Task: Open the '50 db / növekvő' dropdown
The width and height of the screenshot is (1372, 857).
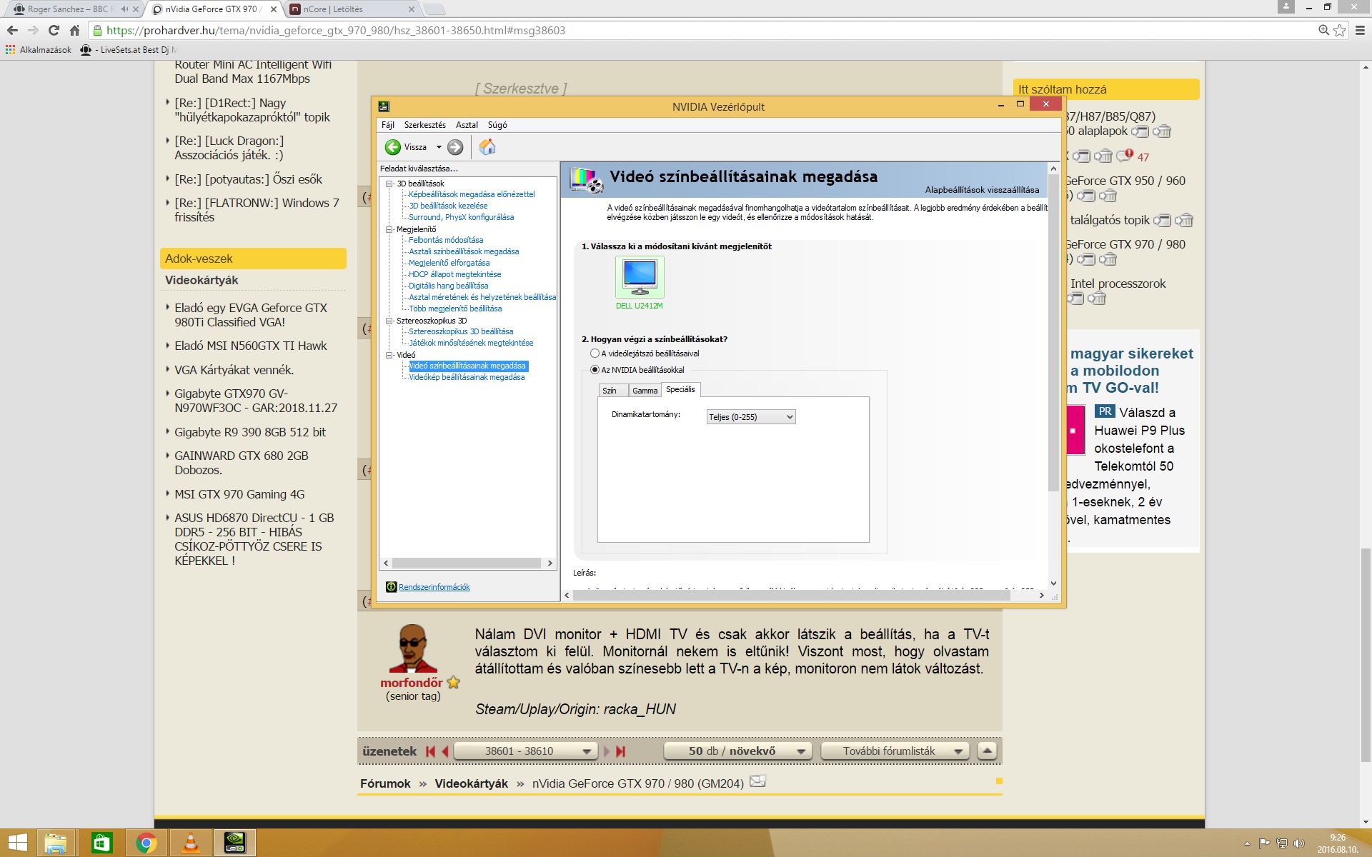Action: tap(738, 751)
